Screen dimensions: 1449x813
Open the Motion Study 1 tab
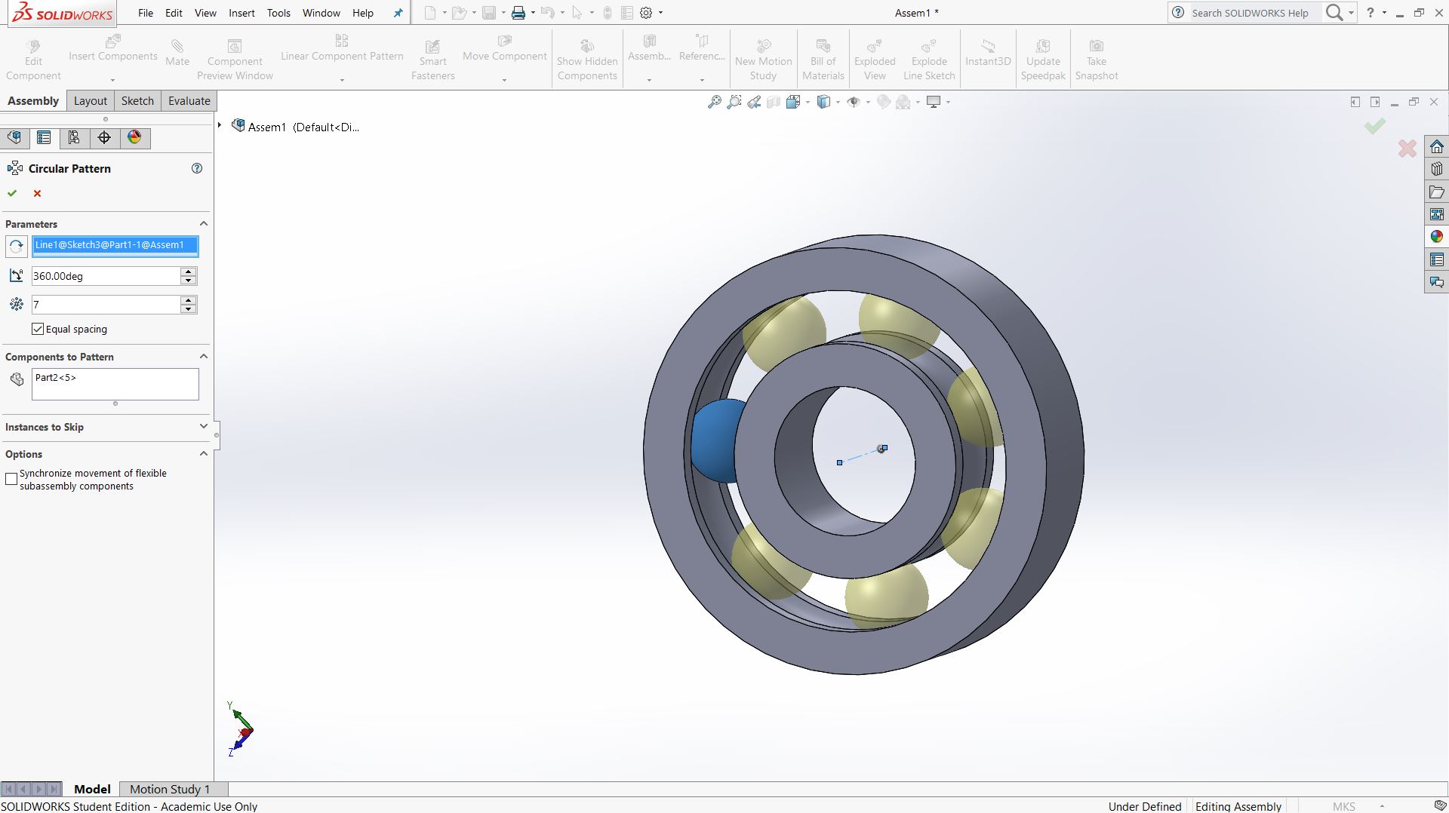pyautogui.click(x=170, y=789)
